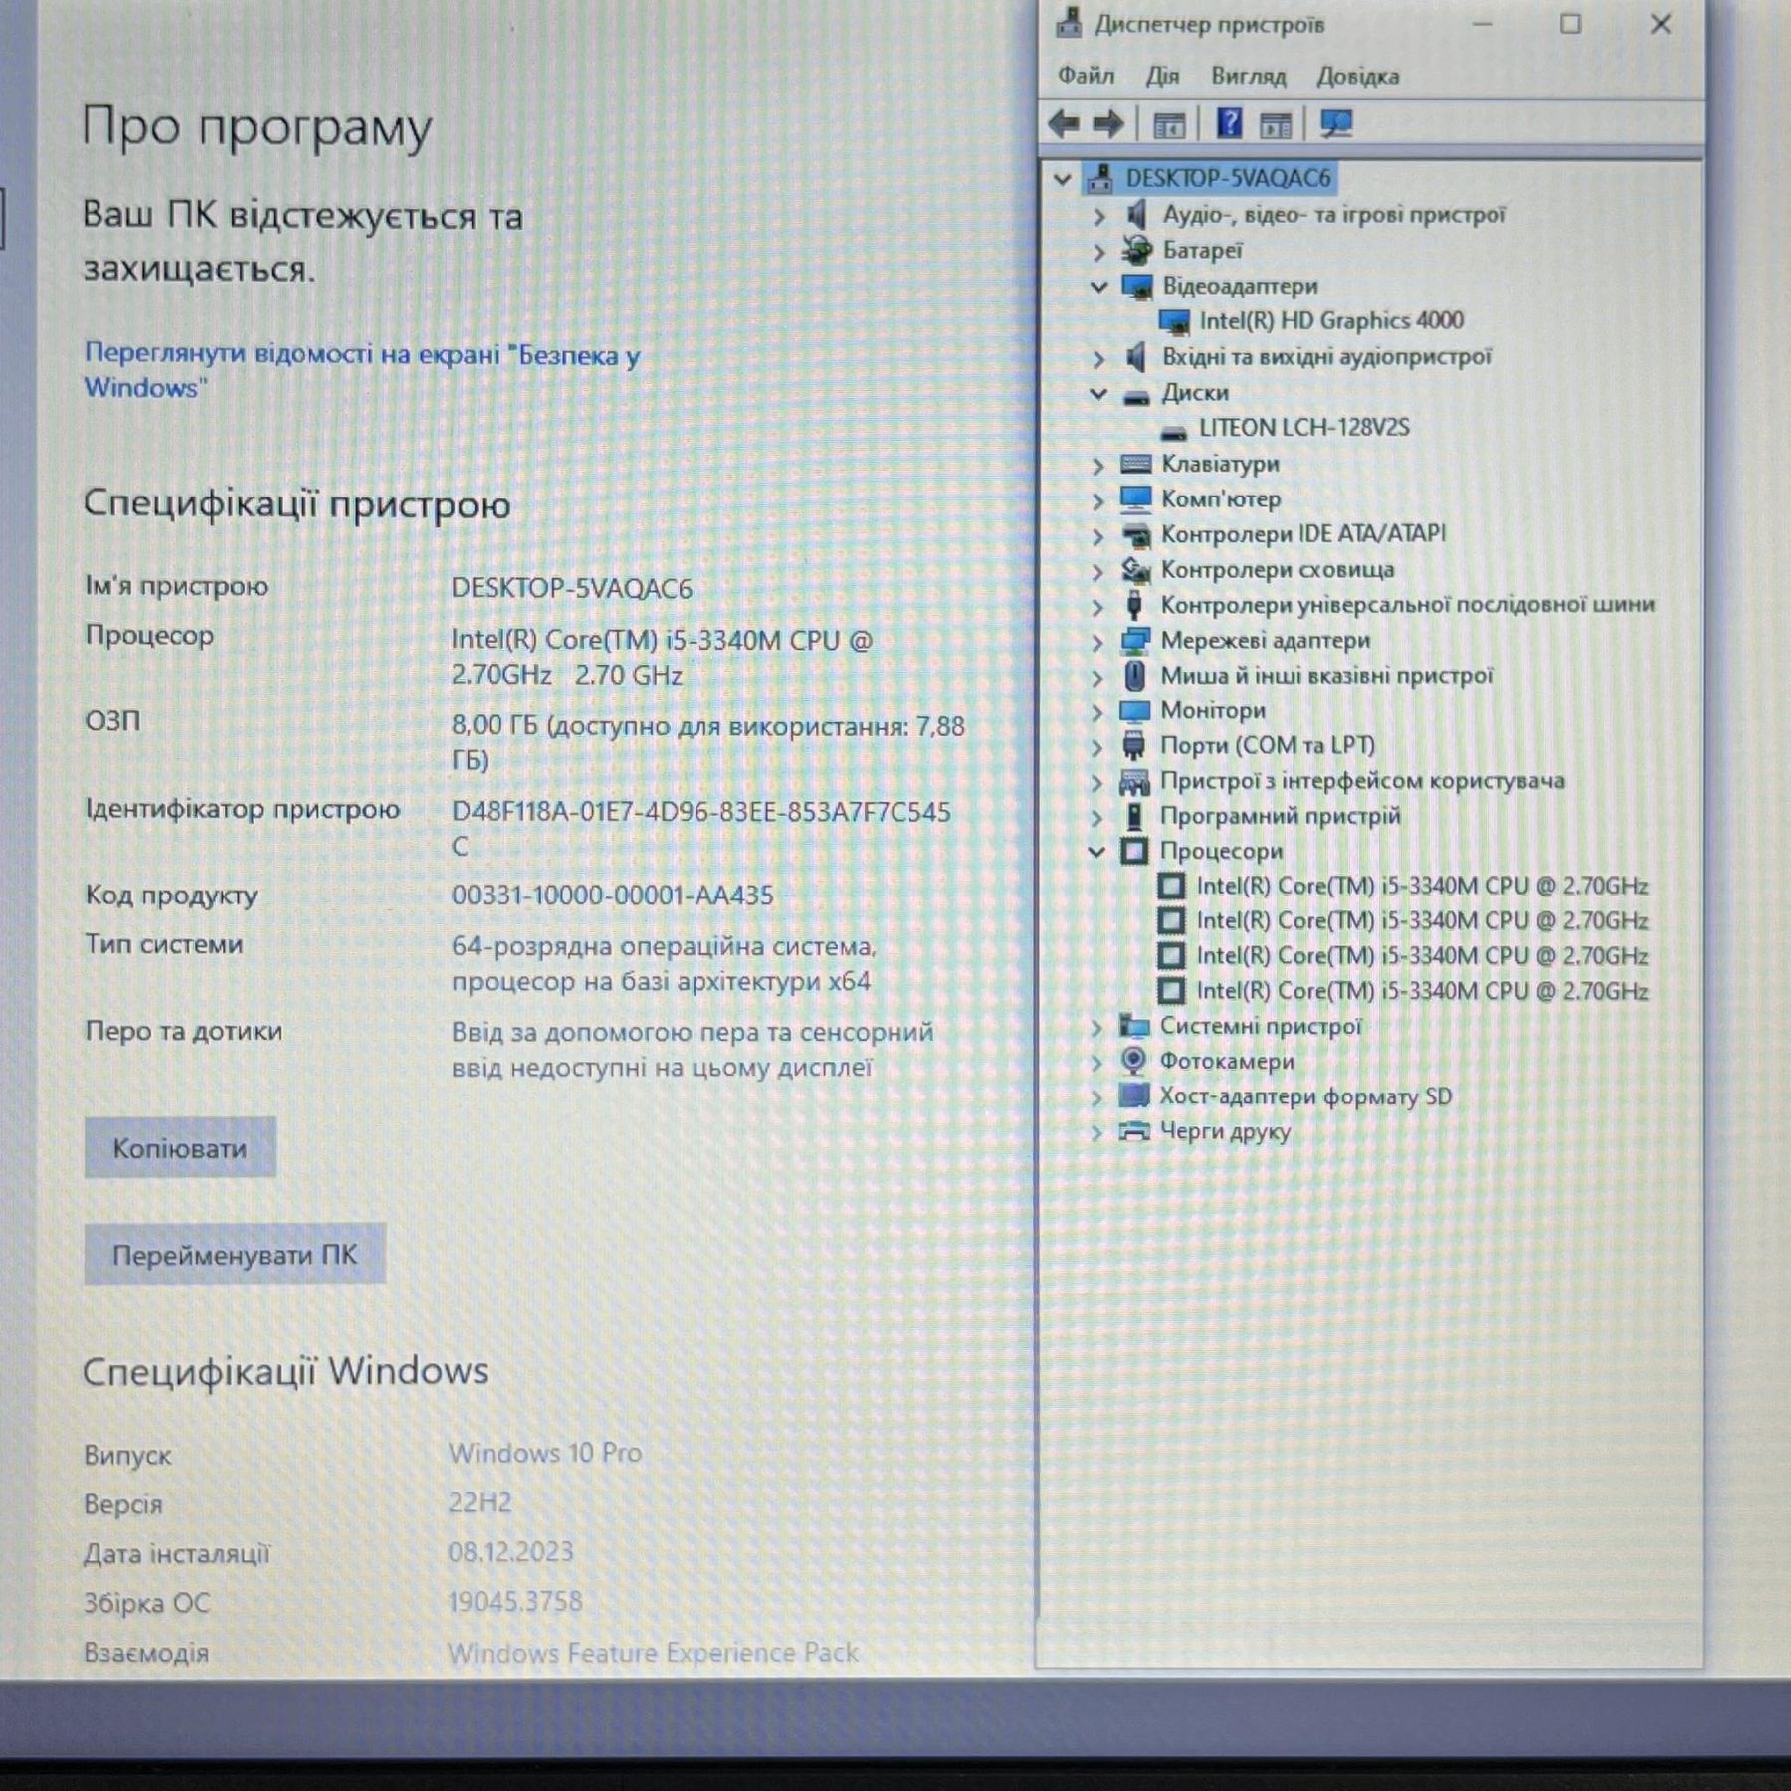Viewport: 1791px width, 1791px height.
Task: Open the Вигляд menu
Action: [x=1249, y=76]
